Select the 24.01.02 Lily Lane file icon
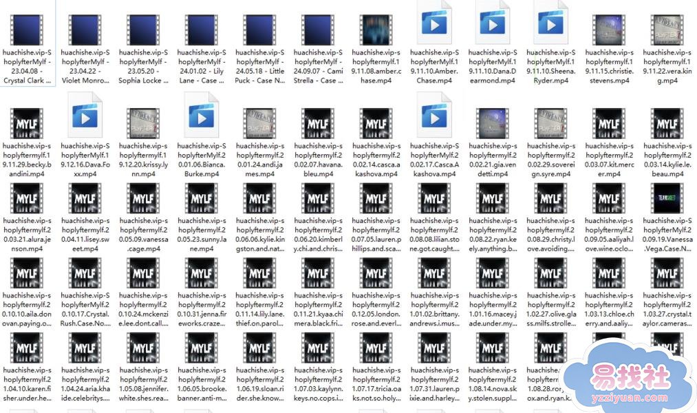This screenshot has width=697, height=413. click(x=202, y=30)
